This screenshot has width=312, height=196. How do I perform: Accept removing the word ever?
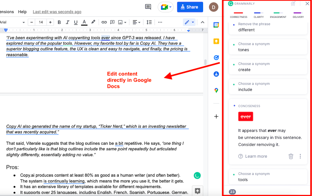point(246,117)
